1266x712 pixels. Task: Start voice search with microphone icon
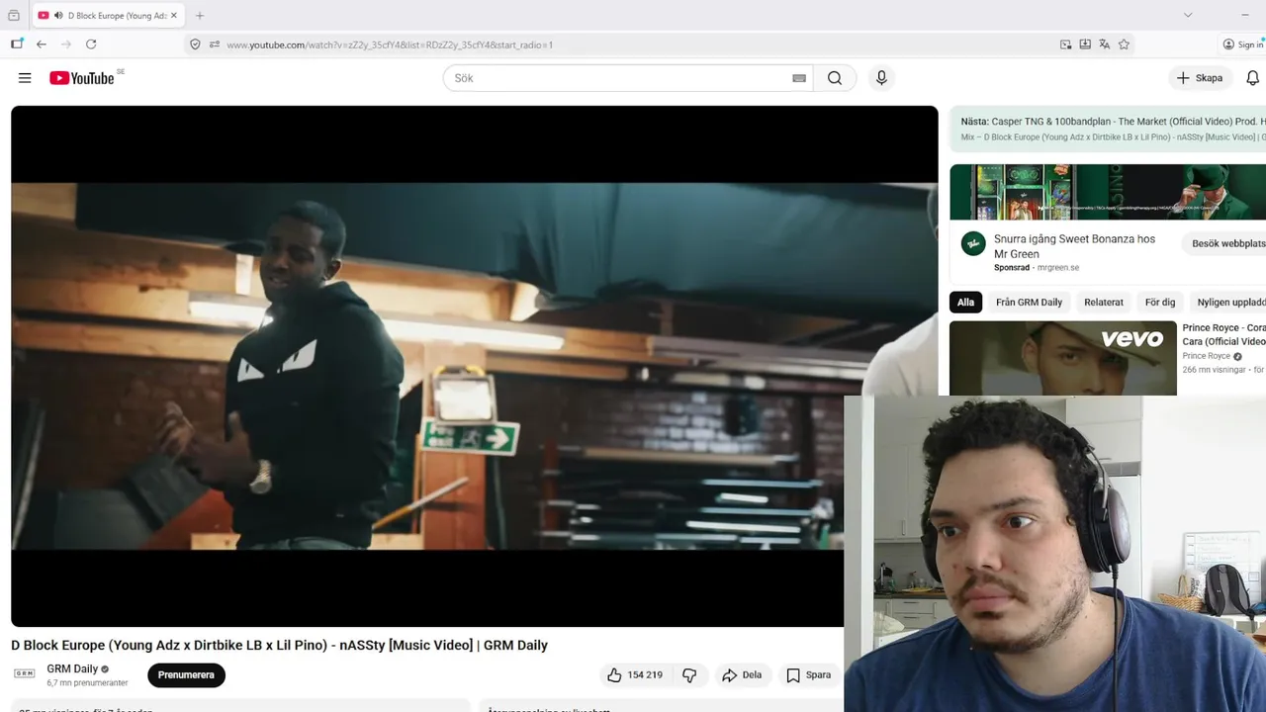pos(881,78)
